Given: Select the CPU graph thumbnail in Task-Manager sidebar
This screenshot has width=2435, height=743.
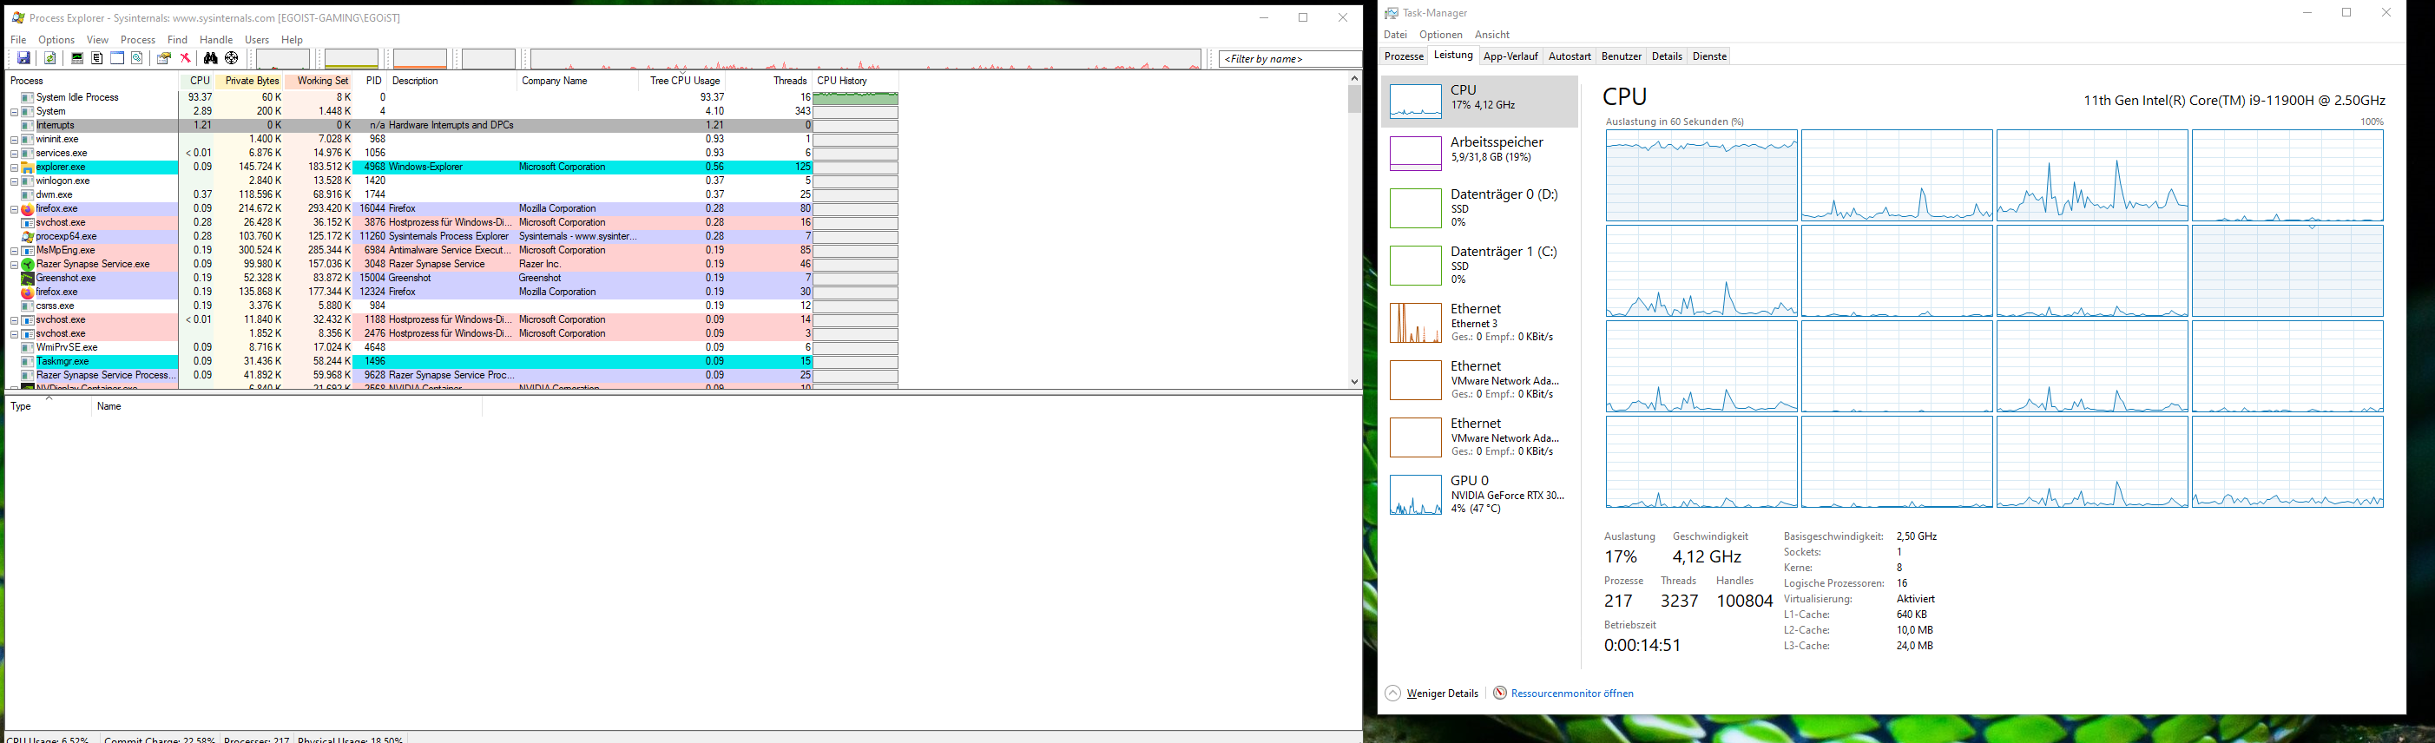Looking at the screenshot, I should 1415,100.
